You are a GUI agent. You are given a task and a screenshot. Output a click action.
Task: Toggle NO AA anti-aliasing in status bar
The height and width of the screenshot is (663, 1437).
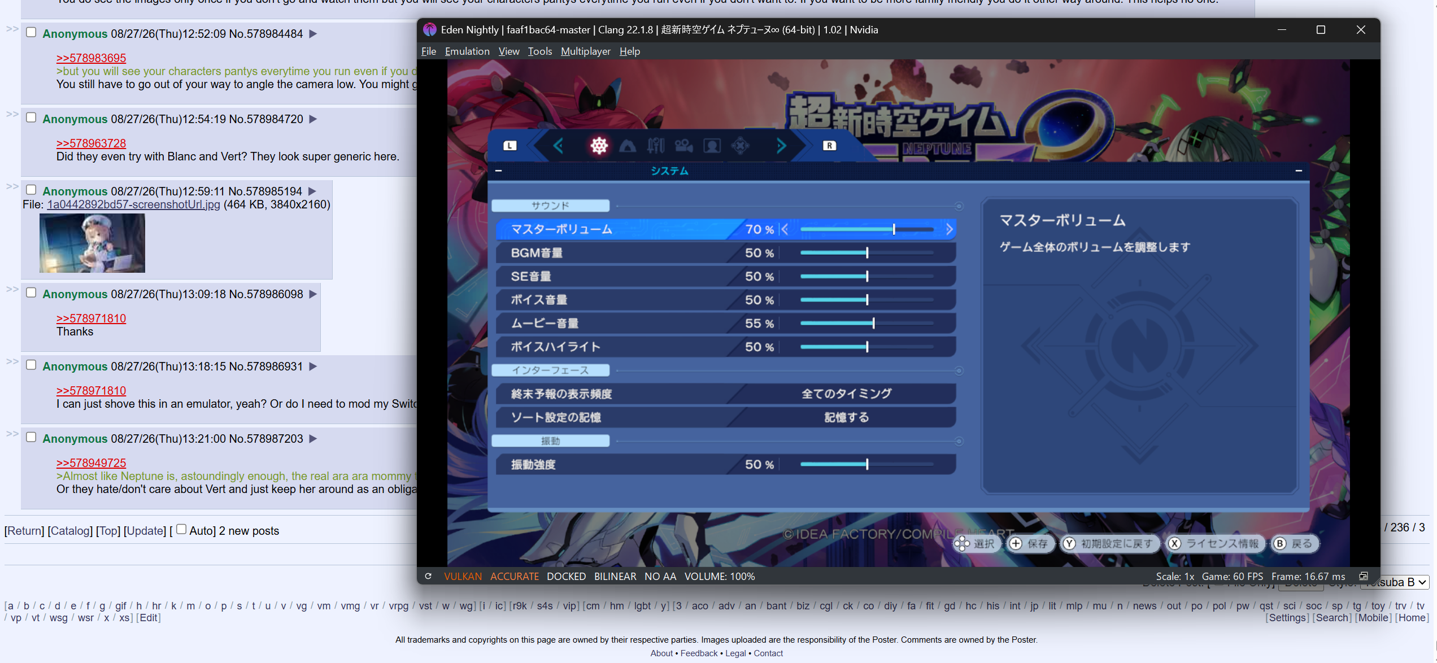click(660, 576)
